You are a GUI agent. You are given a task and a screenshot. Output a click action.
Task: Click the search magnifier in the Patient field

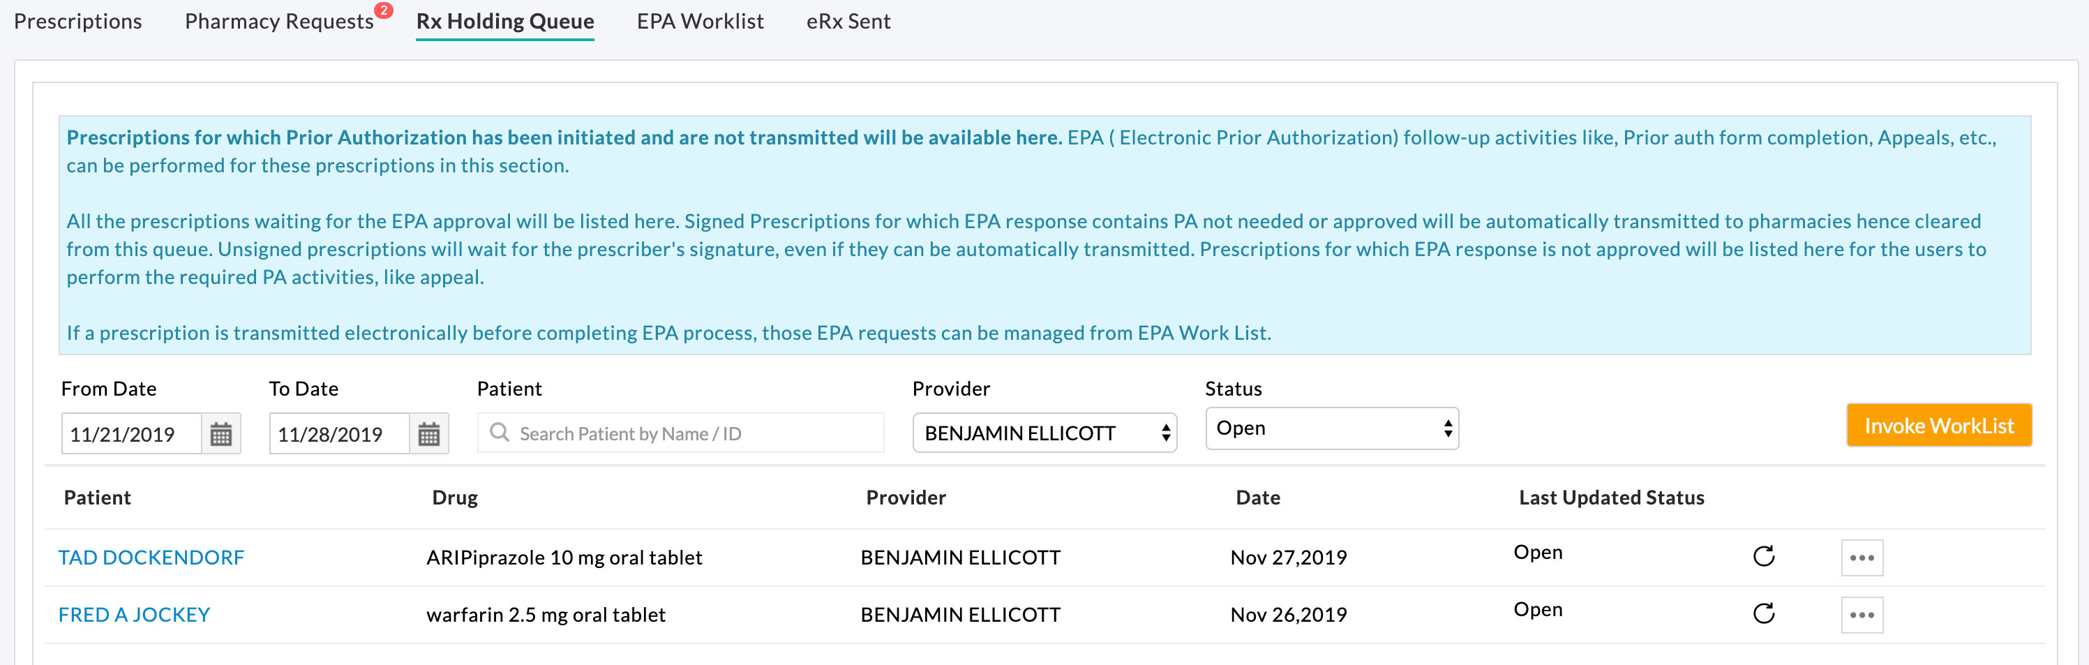tap(500, 433)
